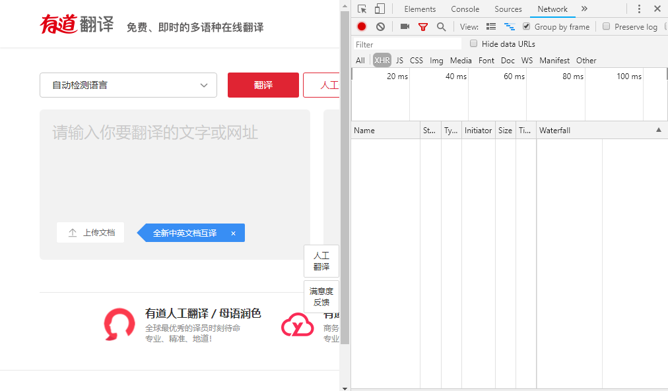
Task: Filter requests by Other
Action: 585,61
